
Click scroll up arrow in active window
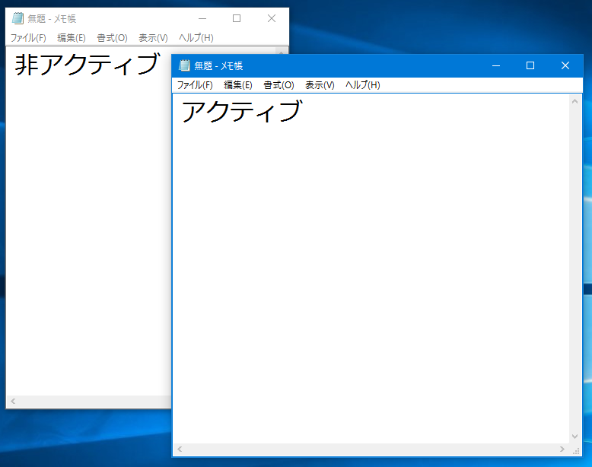click(575, 101)
